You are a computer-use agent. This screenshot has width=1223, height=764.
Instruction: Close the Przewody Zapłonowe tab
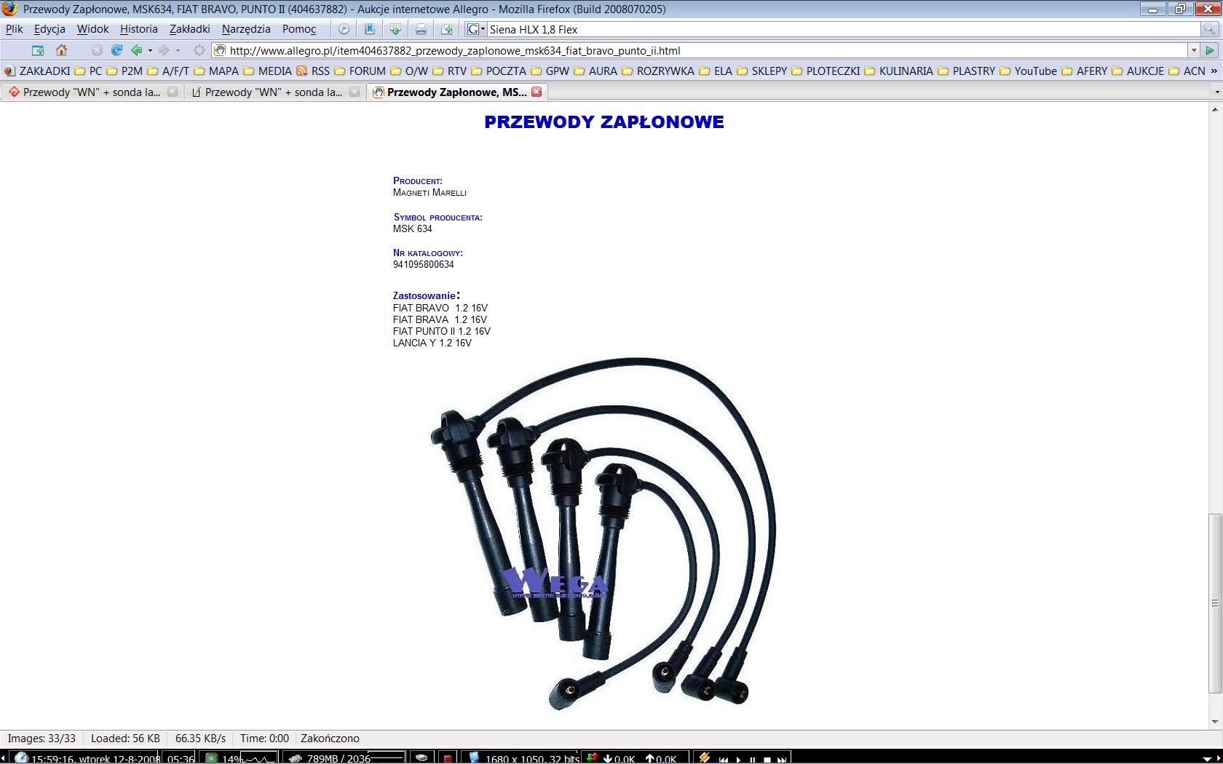[x=537, y=92]
